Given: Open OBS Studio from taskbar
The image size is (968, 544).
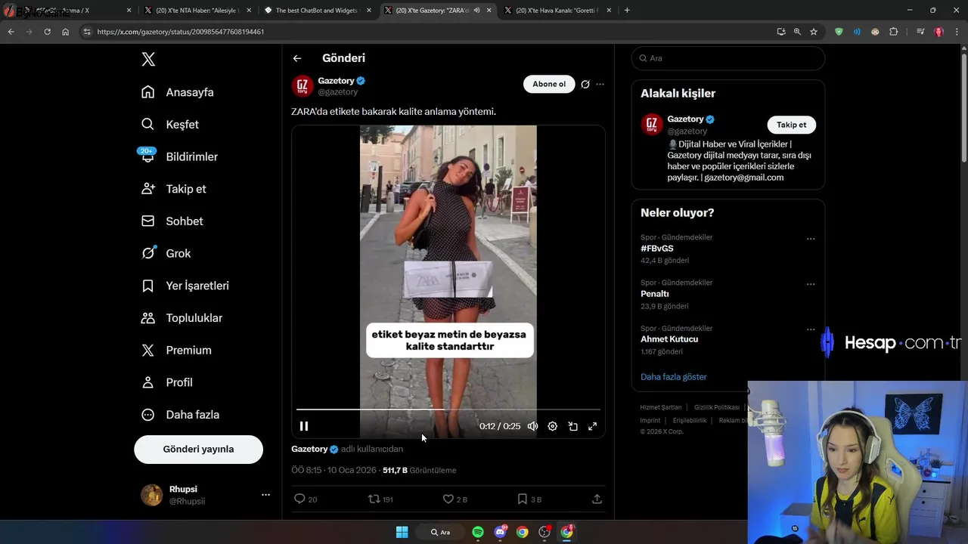Looking at the screenshot, I should click(x=544, y=532).
